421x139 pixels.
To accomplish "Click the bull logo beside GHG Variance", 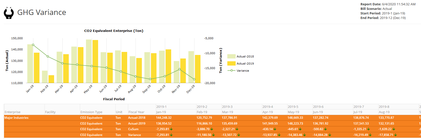I will pos(9,13).
